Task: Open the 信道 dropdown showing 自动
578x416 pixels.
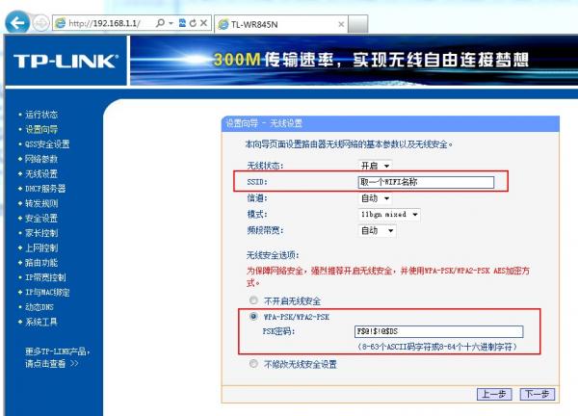Action: pos(375,198)
